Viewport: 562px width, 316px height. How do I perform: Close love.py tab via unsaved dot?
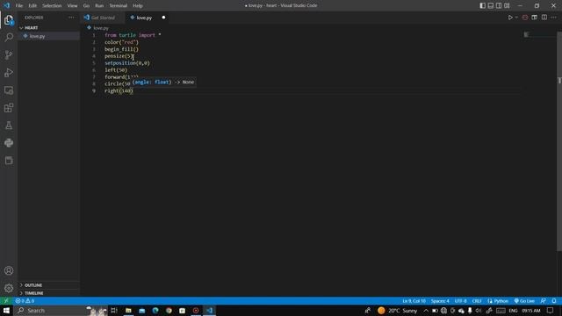coord(163,18)
